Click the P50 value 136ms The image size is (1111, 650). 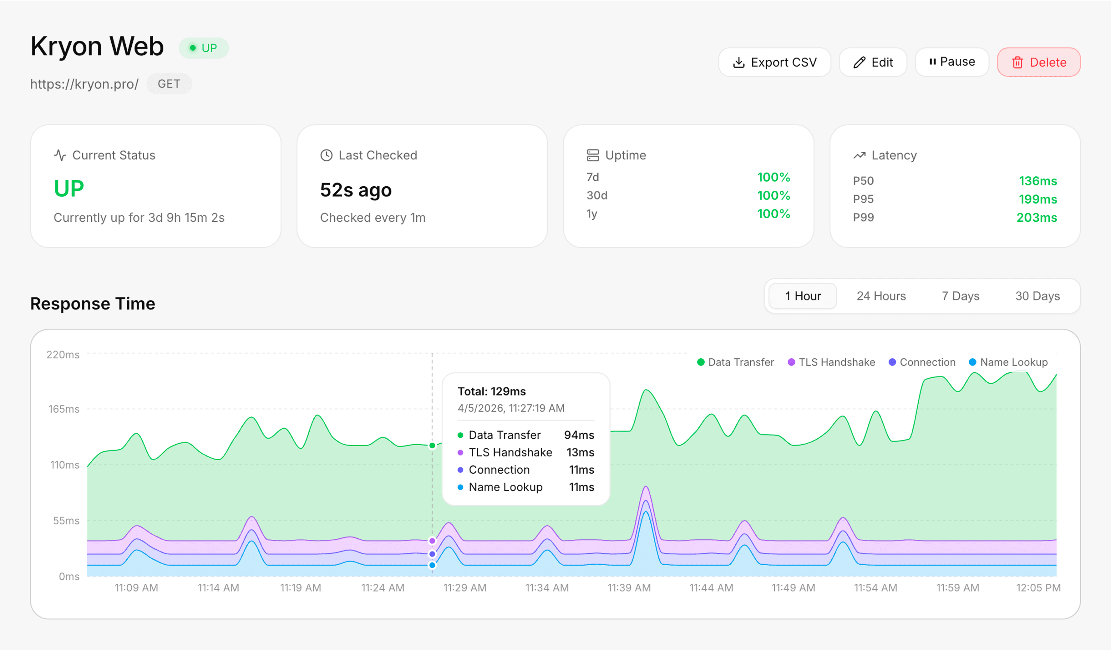click(x=1038, y=181)
